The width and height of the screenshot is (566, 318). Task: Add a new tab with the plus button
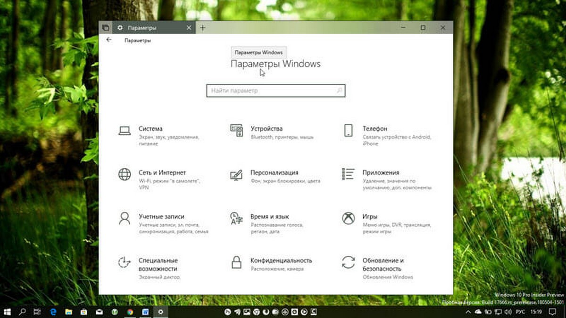(203, 28)
